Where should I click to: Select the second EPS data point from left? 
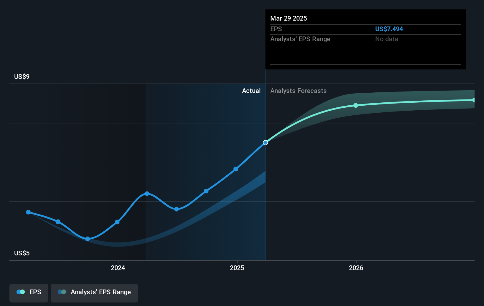(x=58, y=222)
